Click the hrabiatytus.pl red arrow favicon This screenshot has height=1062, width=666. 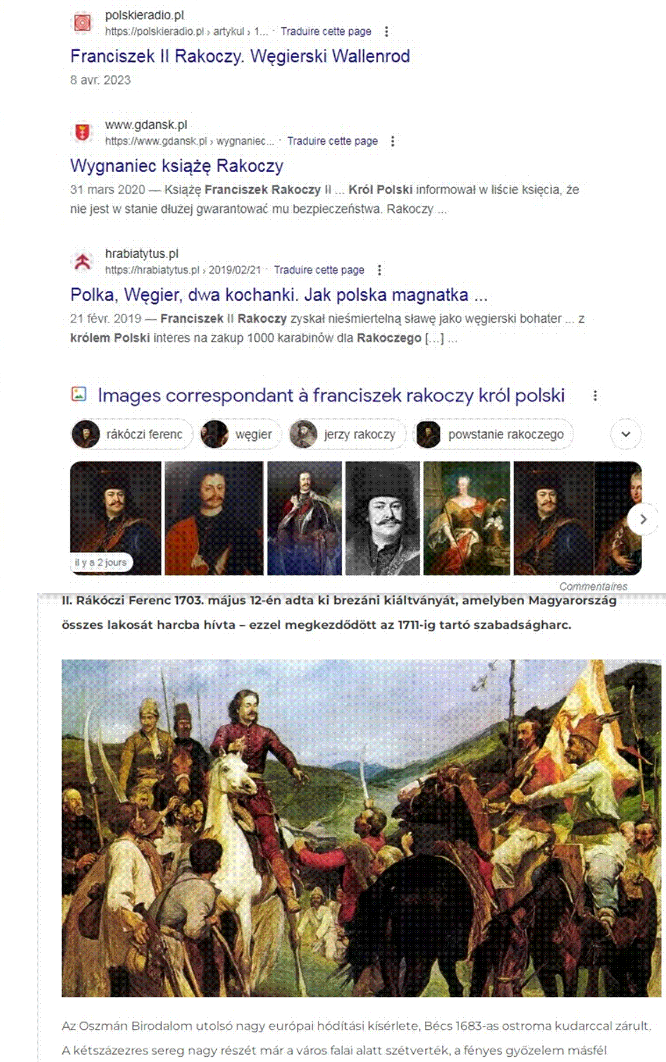click(x=83, y=262)
